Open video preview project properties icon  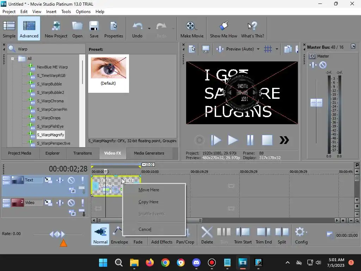coord(191,49)
